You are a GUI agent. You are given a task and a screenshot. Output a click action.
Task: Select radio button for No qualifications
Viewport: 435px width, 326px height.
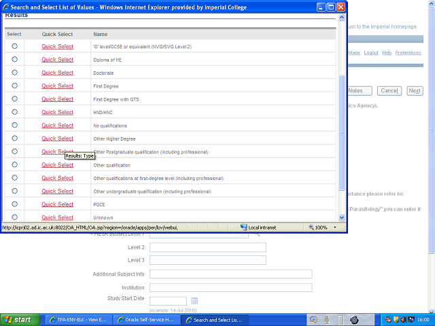point(15,126)
